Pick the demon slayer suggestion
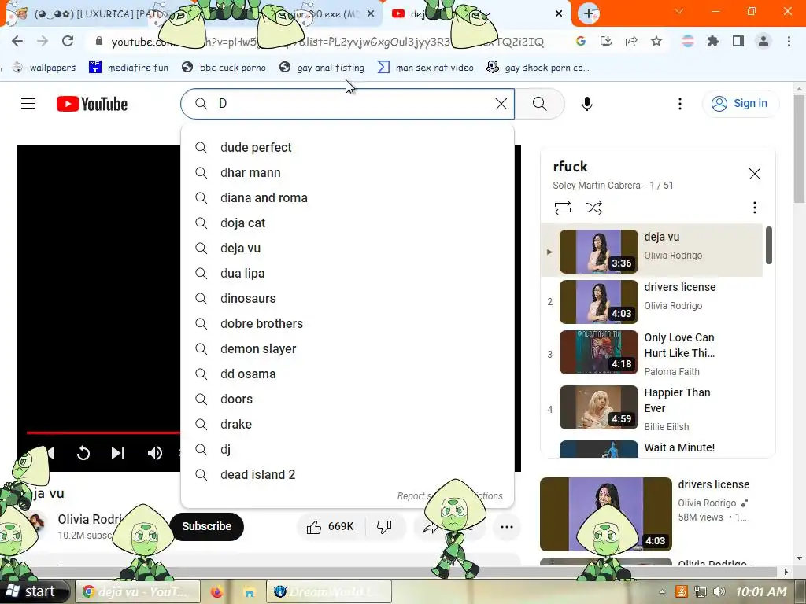Image resolution: width=806 pixels, height=604 pixels. pyautogui.click(x=347, y=348)
